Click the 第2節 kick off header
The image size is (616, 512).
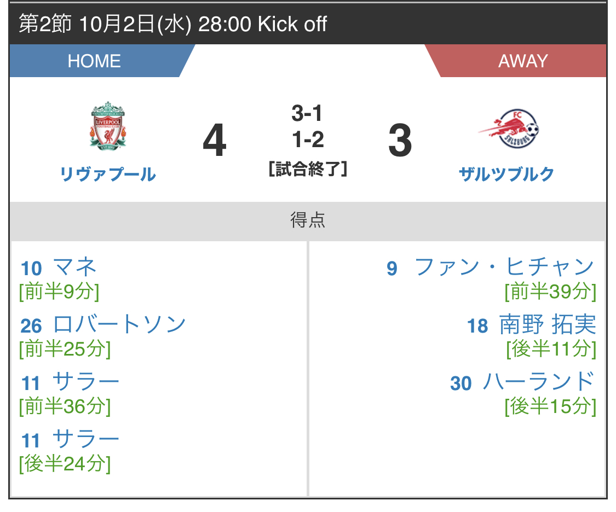pyautogui.click(x=173, y=24)
